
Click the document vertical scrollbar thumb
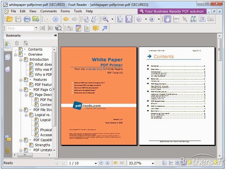pos(219,49)
